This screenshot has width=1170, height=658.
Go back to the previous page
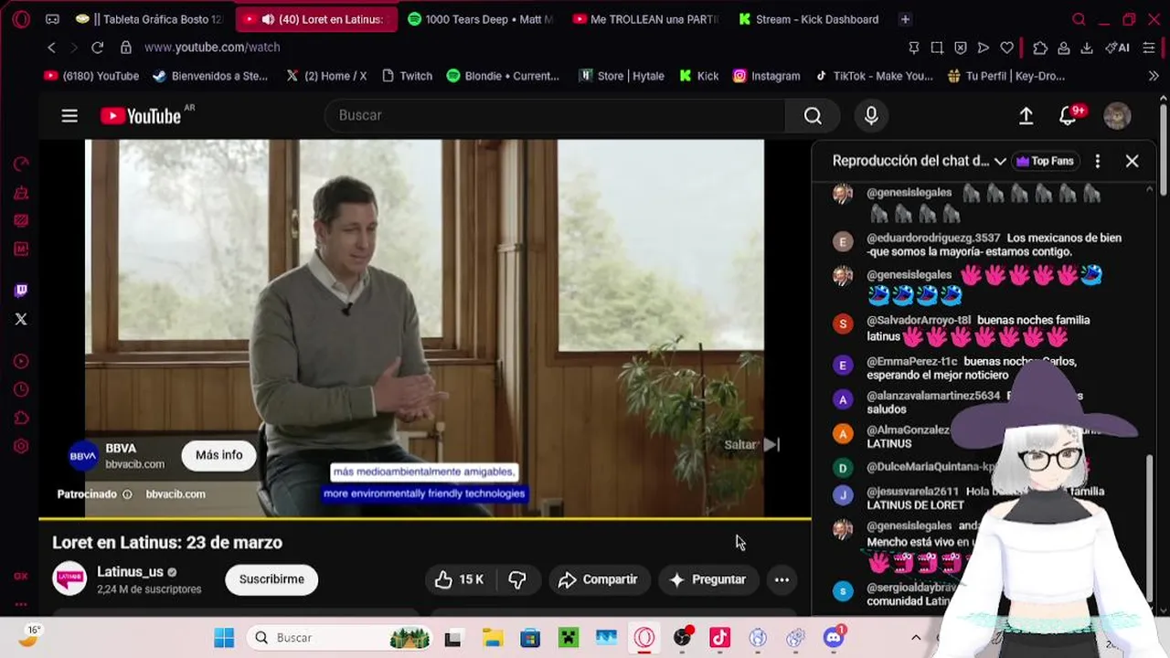click(x=51, y=48)
